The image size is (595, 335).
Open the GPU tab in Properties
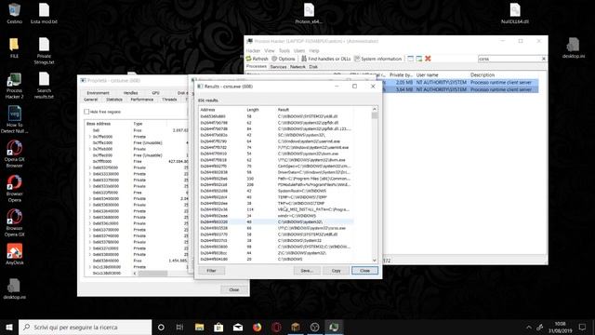[155, 93]
